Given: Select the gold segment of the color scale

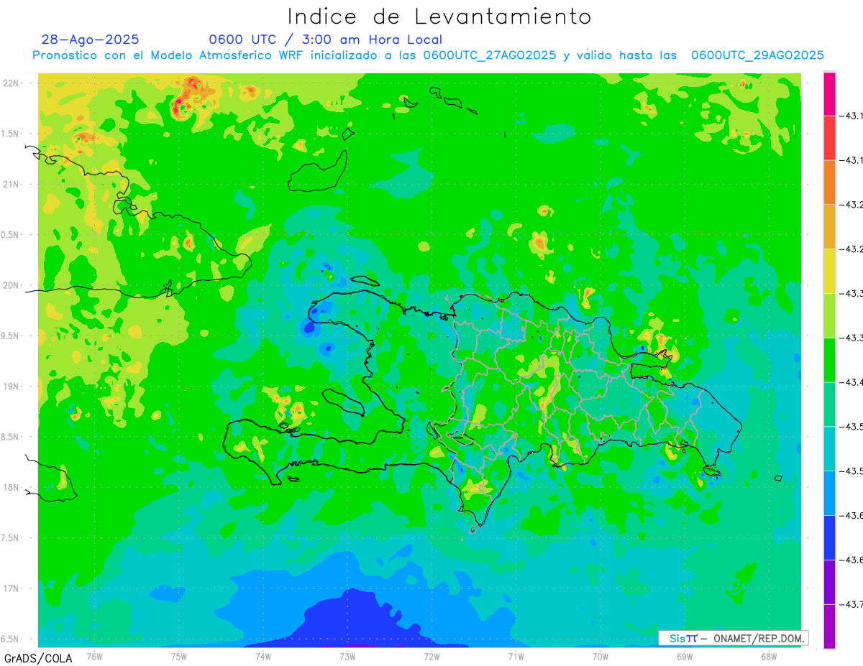Looking at the screenshot, I should tap(829, 227).
